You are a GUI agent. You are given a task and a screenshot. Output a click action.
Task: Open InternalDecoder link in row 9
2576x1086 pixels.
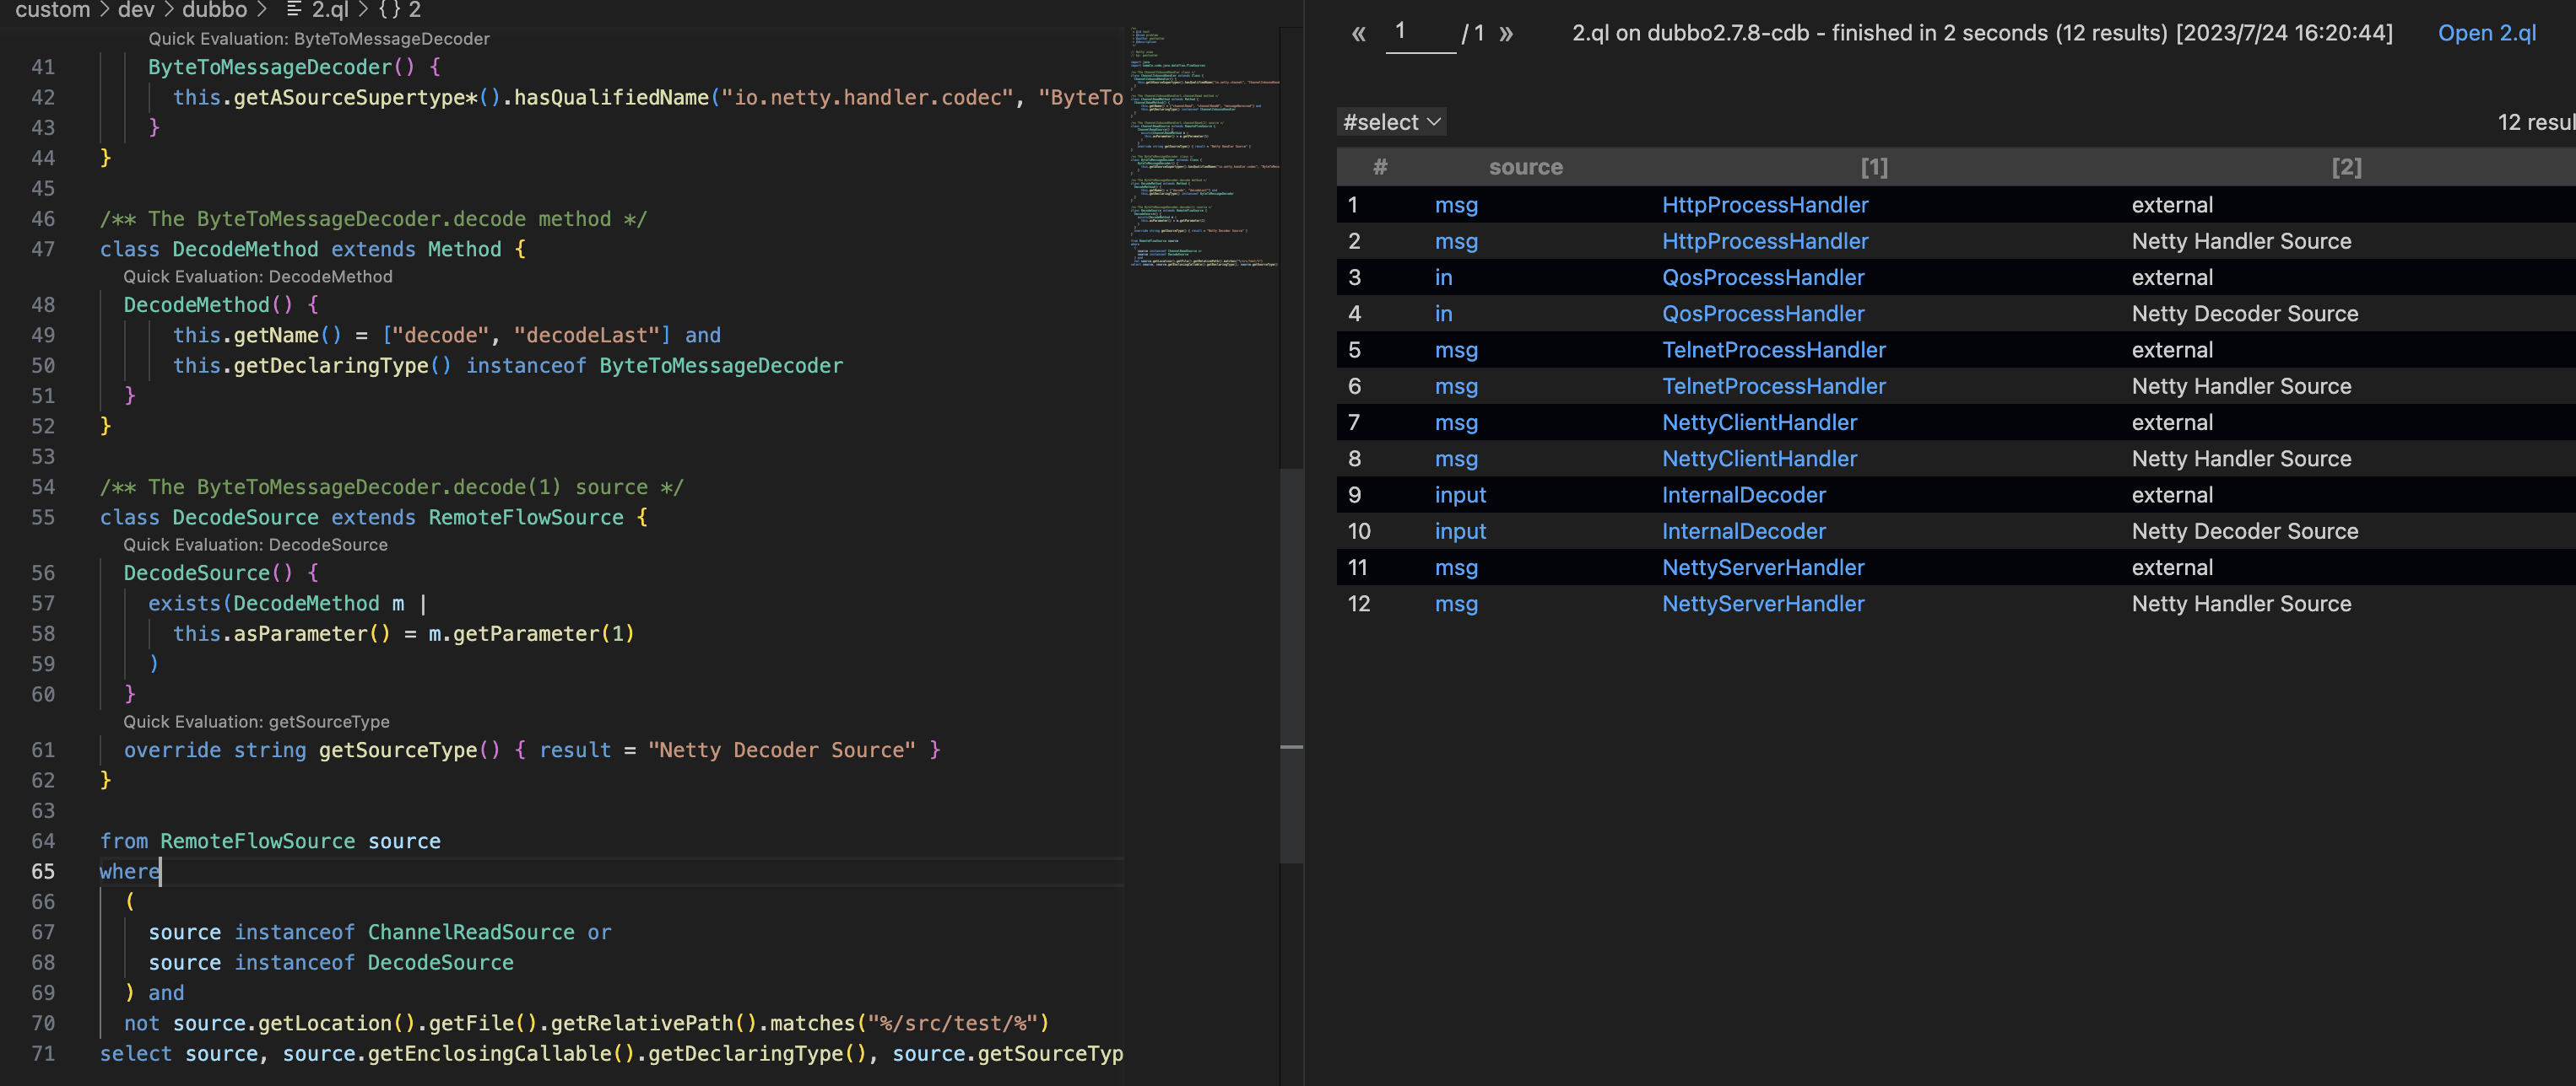tap(1744, 495)
